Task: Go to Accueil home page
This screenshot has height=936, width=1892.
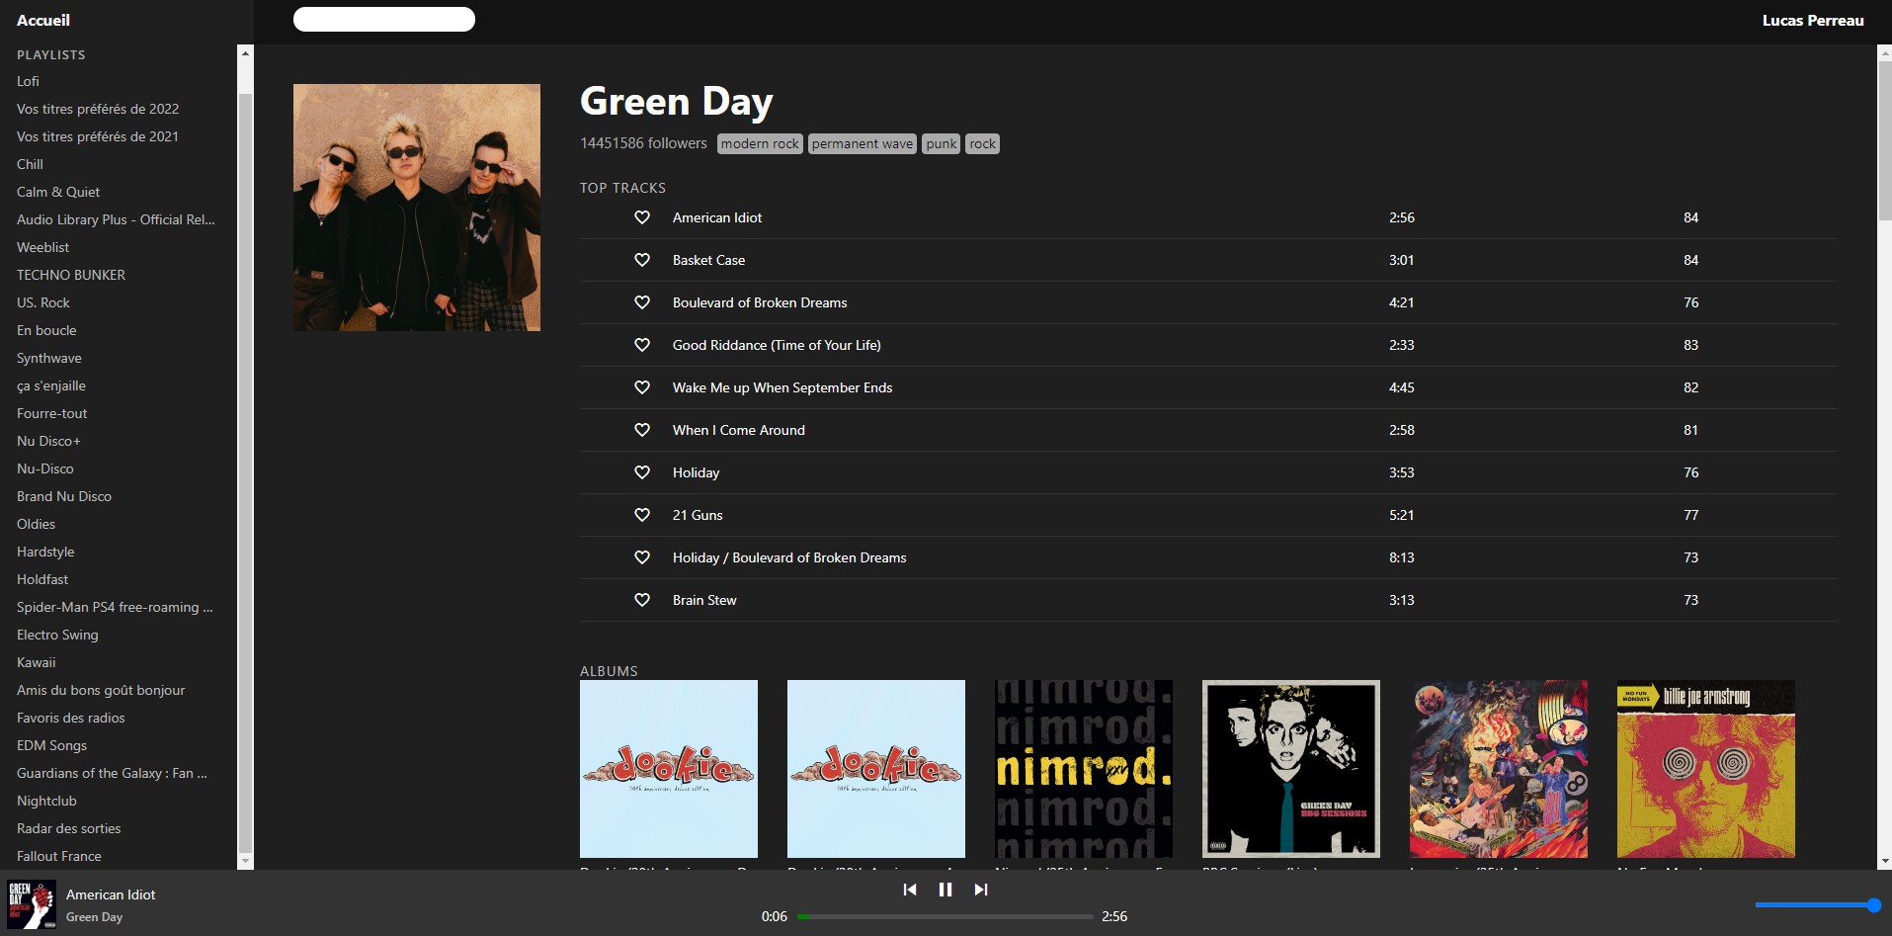Action: tap(43, 20)
